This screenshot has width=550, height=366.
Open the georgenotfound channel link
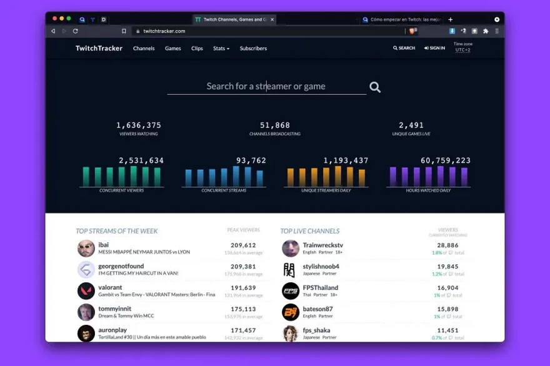[121, 266]
